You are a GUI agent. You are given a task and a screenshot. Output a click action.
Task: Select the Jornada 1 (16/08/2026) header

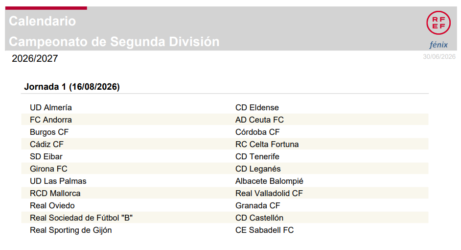tap(72, 87)
